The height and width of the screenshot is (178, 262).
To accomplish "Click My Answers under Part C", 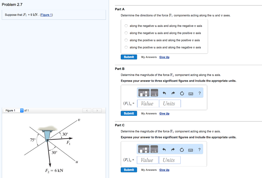I will [x=149, y=170].
